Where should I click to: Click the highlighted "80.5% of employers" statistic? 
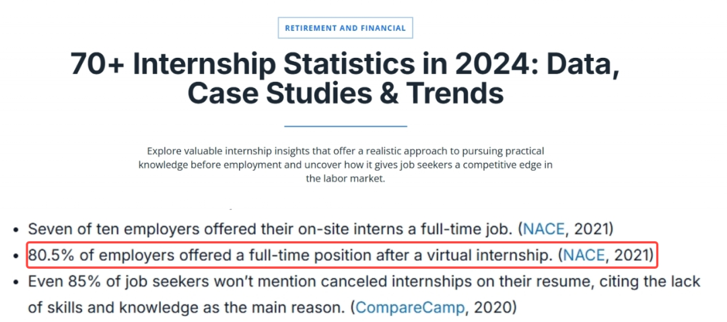[342, 255]
